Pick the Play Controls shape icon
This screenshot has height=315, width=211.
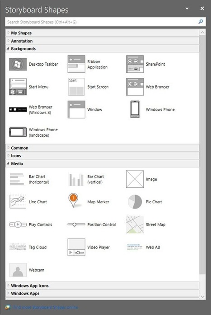pos(18,224)
